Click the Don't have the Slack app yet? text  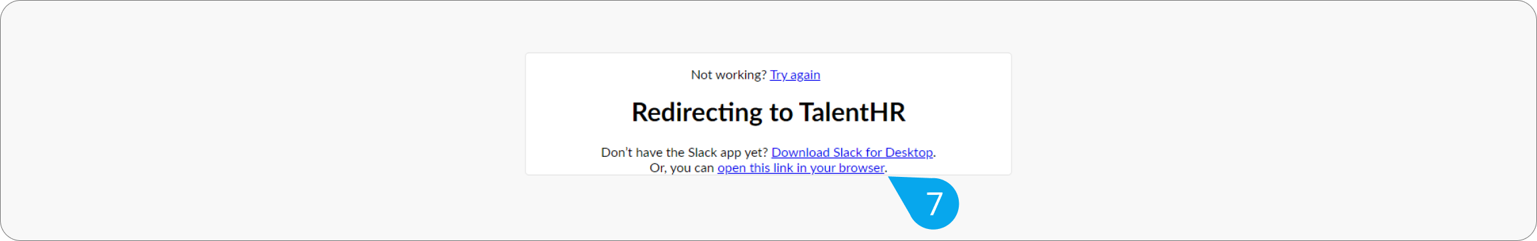pos(684,152)
